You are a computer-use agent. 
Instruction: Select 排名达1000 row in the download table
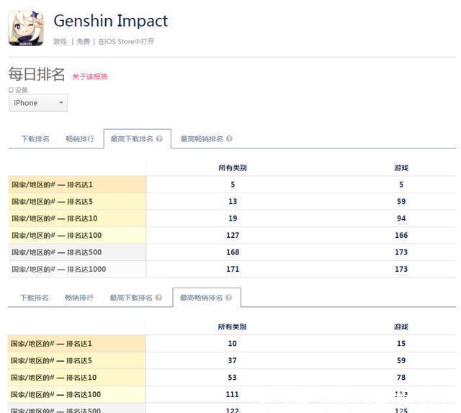point(232,269)
